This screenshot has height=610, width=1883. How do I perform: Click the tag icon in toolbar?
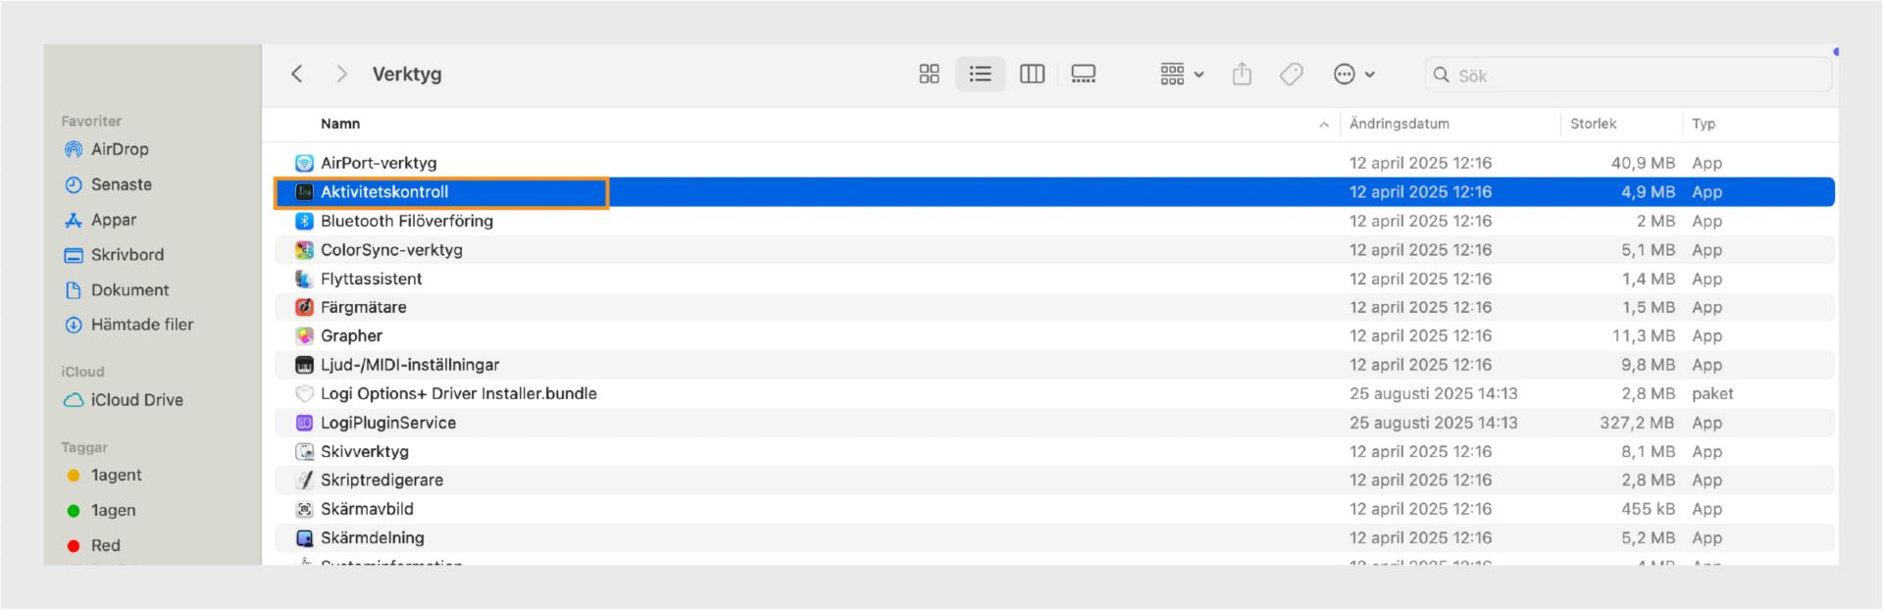click(1292, 75)
